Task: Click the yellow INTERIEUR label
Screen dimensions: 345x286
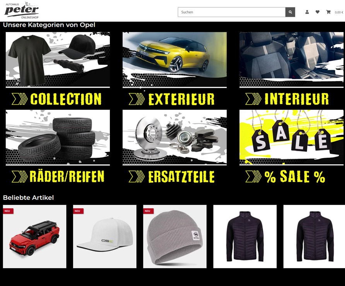Action: pyautogui.click(x=297, y=99)
